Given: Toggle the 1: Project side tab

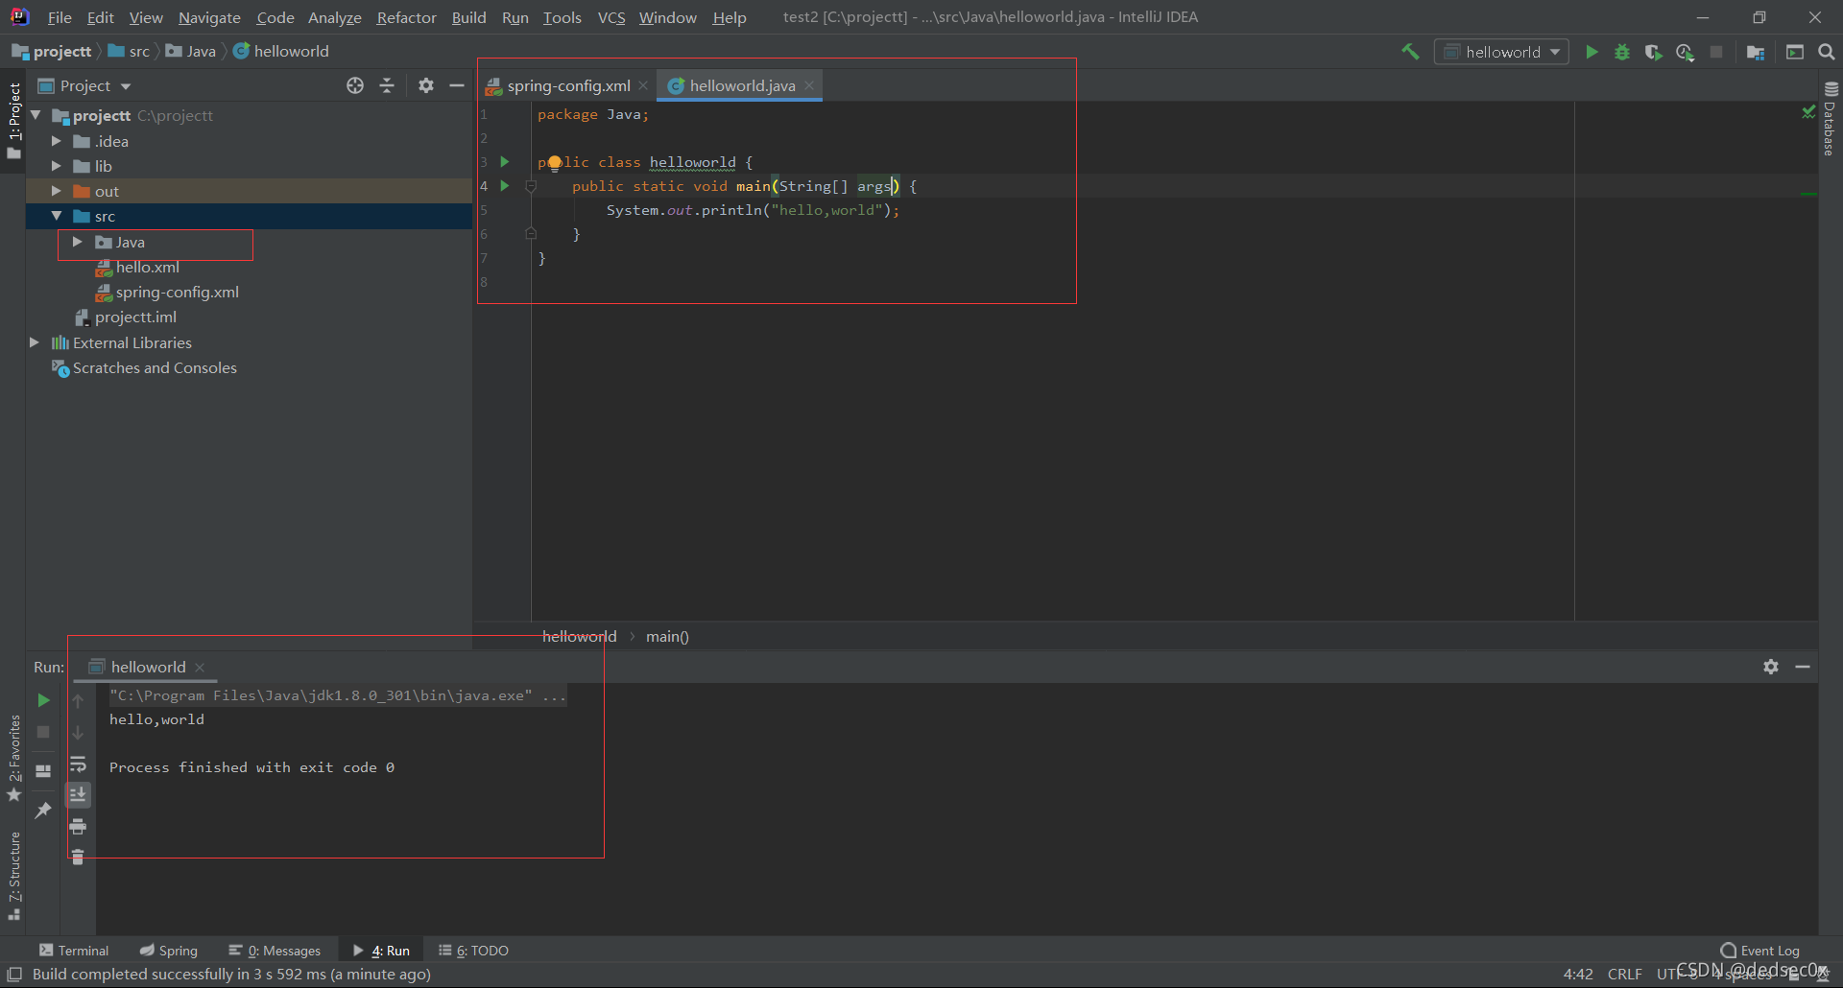Looking at the screenshot, I should [x=13, y=120].
